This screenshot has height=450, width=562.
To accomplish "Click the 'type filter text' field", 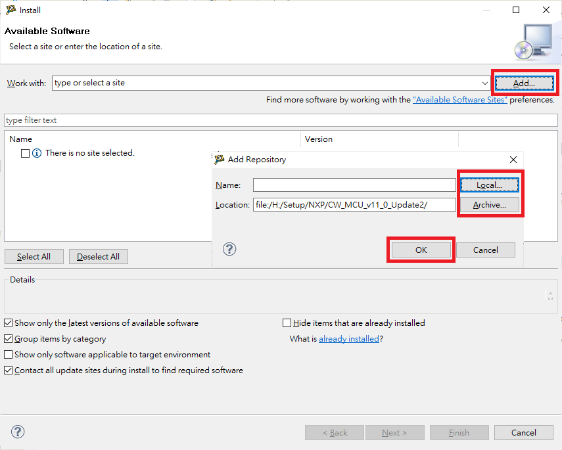I will [281, 120].
